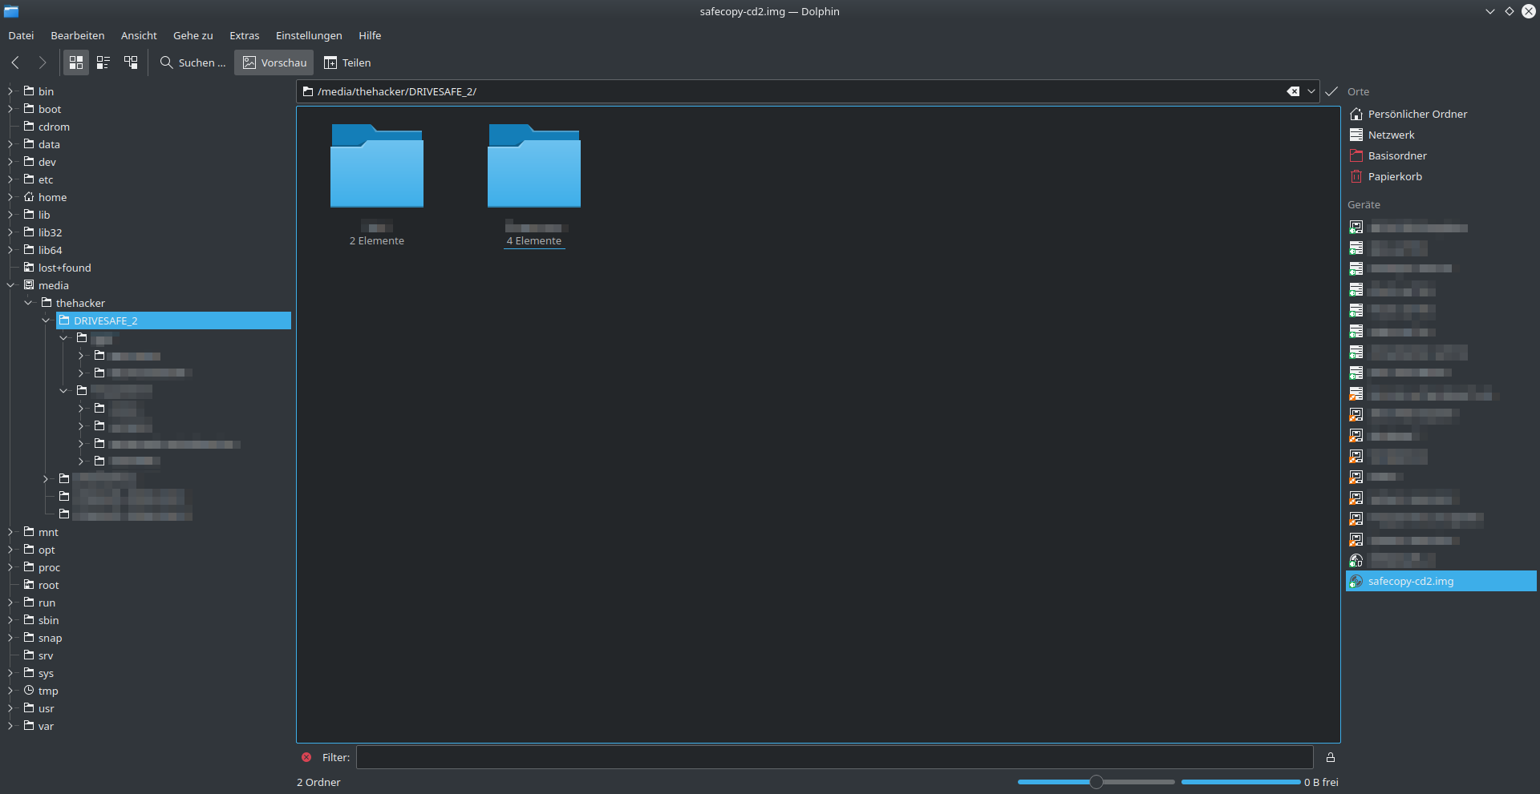
Task: Switch to Compact view mode
Action: pos(103,62)
